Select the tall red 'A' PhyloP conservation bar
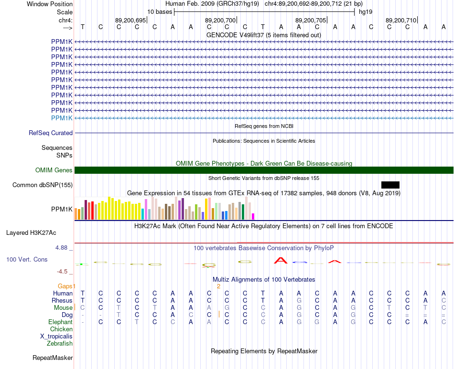454x369 pixels. 281,260
